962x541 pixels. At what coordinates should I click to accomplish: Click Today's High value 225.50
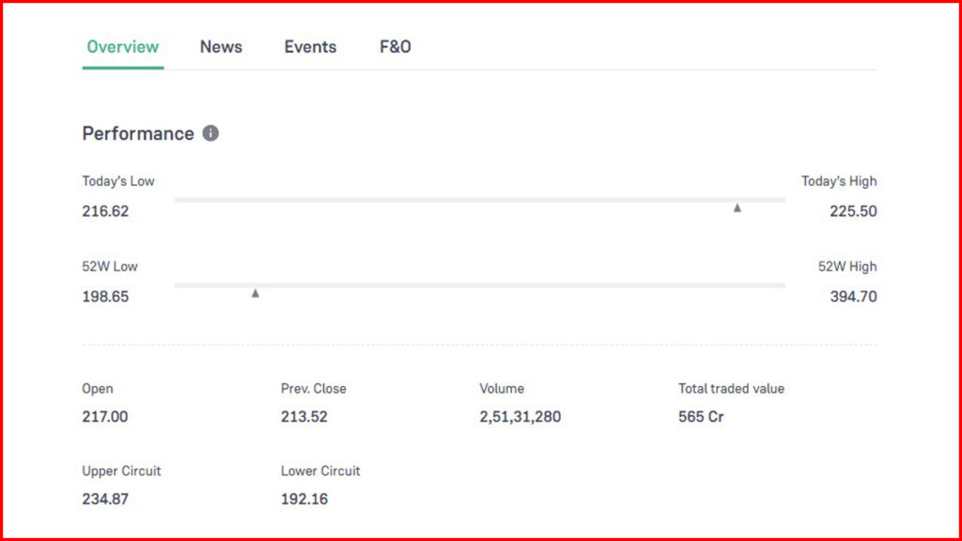[853, 211]
